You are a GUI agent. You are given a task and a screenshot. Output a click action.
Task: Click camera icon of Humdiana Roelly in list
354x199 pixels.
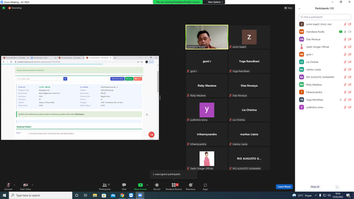pyautogui.click(x=350, y=32)
